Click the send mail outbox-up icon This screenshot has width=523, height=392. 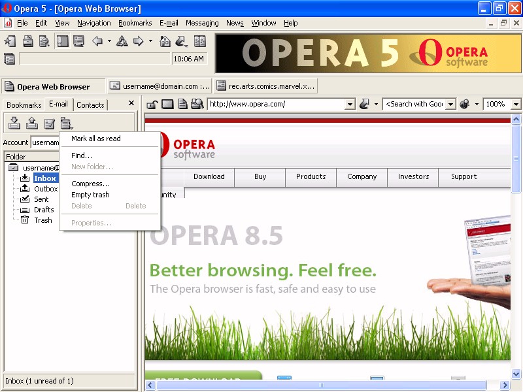[31, 123]
